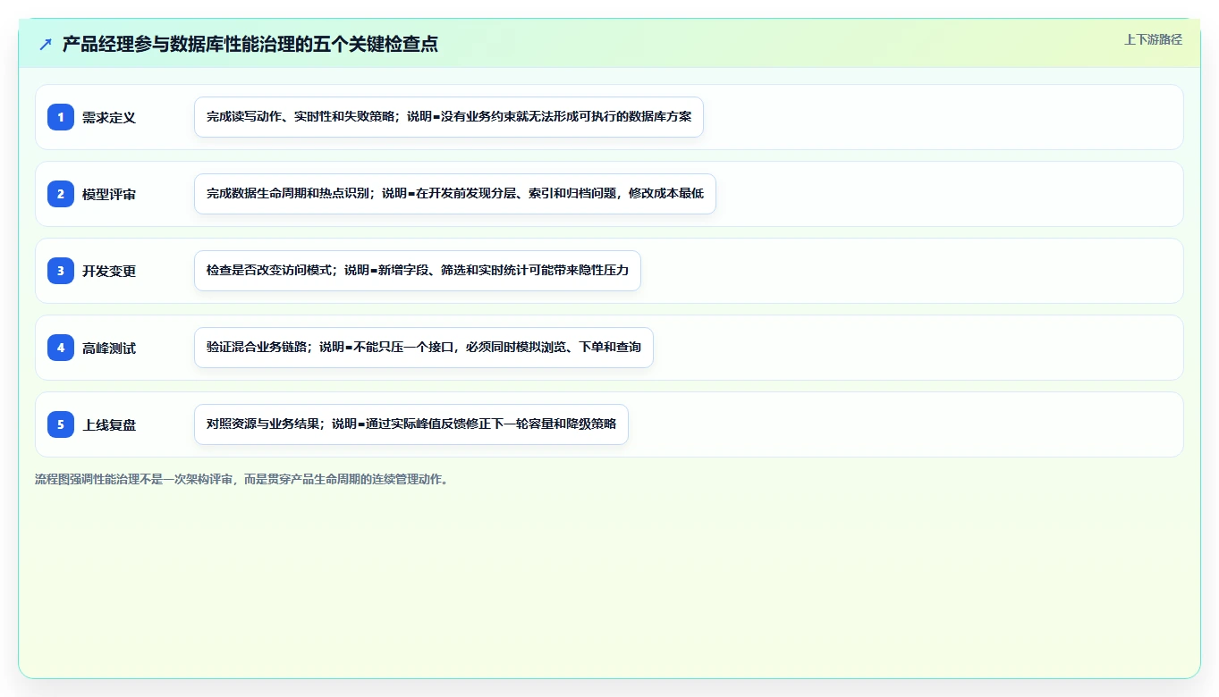Click the title 产品经理参与数据库性能治理的五个关键检查点

click(250, 45)
